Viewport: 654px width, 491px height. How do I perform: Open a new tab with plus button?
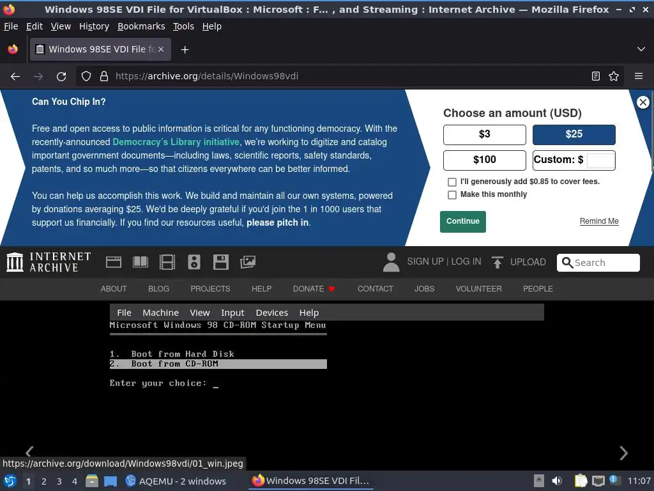tap(185, 50)
